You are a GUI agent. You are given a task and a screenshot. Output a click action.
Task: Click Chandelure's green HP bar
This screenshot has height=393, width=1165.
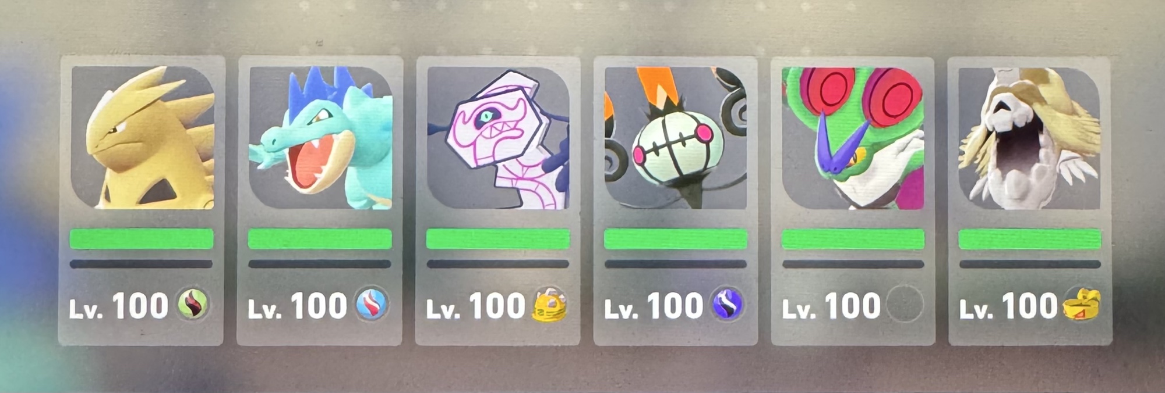coord(676,239)
